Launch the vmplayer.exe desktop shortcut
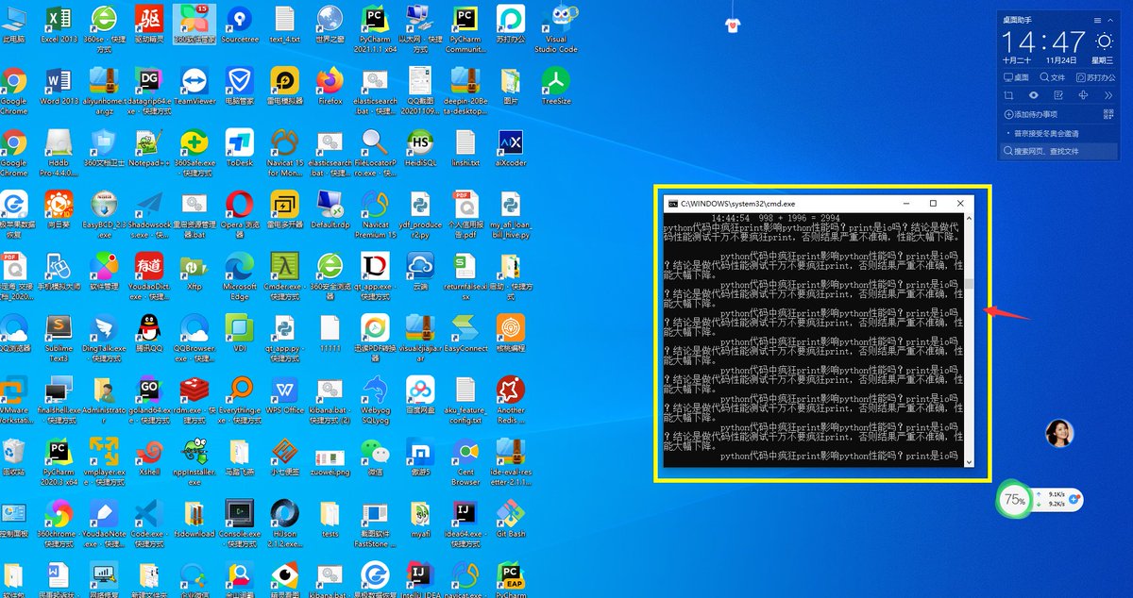 pyautogui.click(x=104, y=461)
